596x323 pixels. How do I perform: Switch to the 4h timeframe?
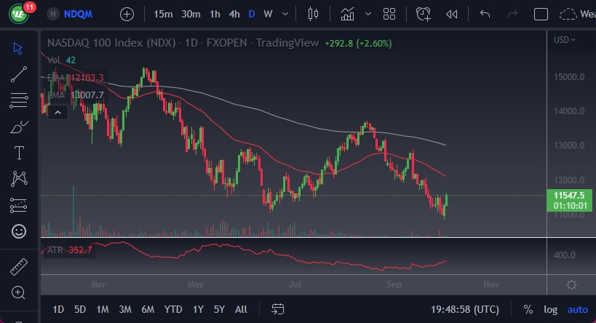[x=234, y=15]
